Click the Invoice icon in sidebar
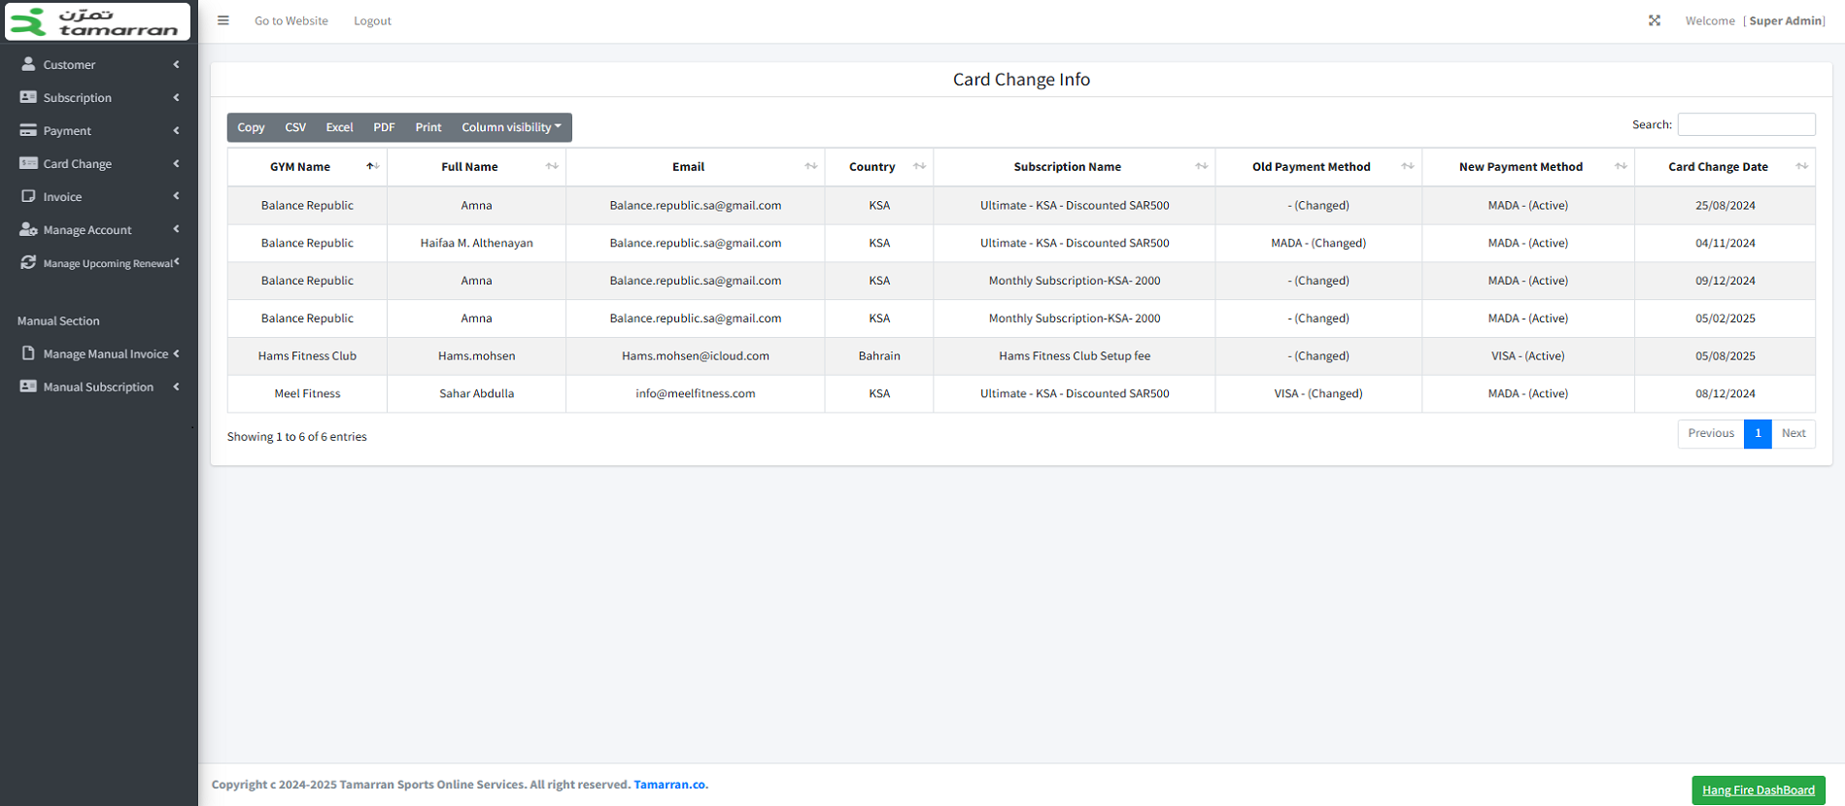Screen dimensions: 1845x806 28,196
